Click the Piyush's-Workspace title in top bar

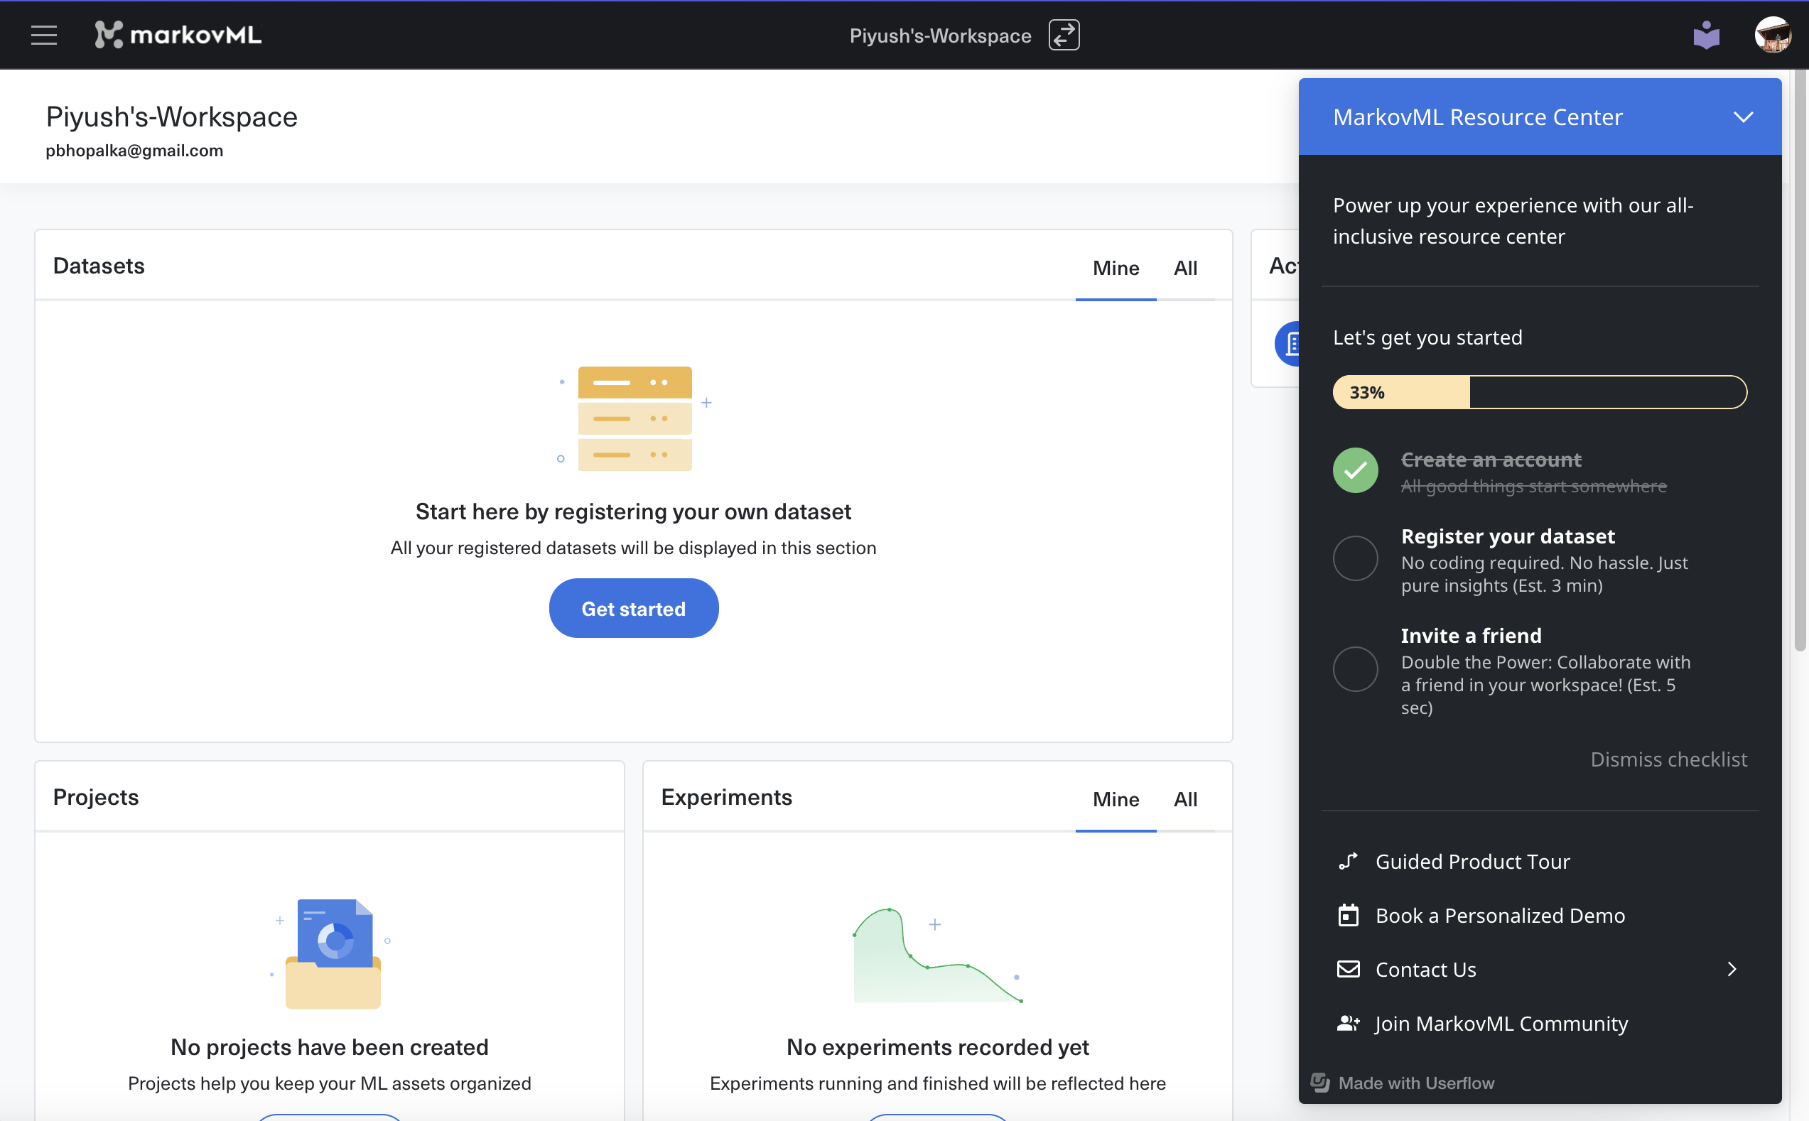tap(940, 36)
